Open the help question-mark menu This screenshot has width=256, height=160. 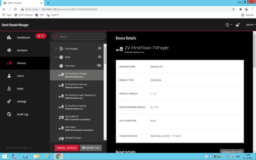tap(229, 25)
